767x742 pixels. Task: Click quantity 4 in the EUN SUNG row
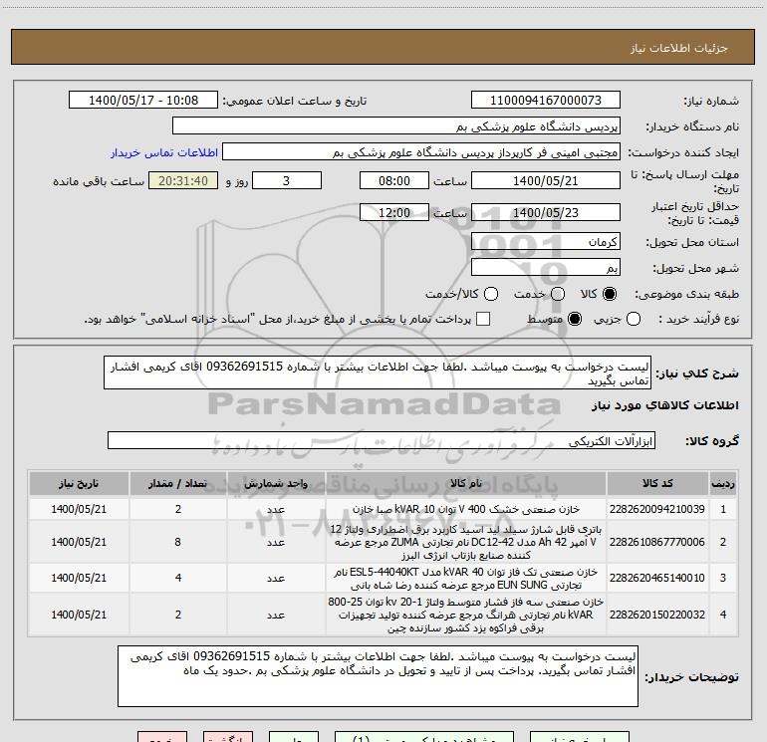tap(178, 578)
